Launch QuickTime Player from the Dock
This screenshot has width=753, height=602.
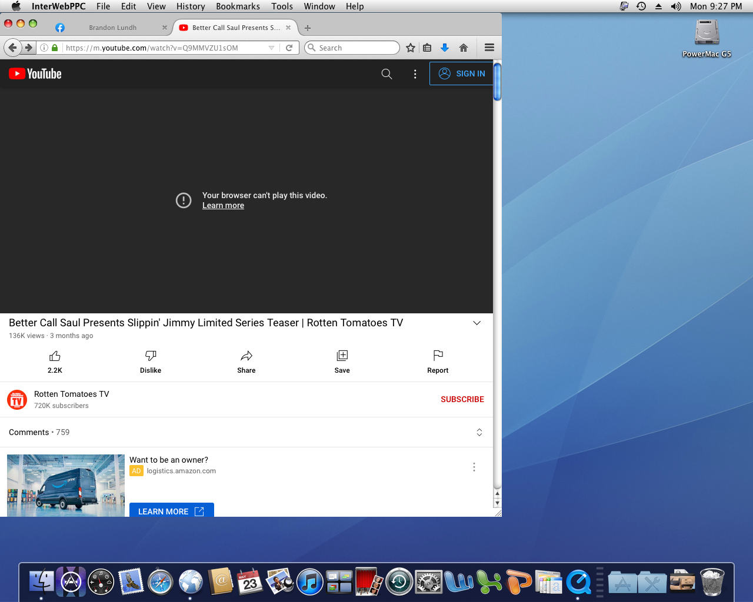point(578,582)
